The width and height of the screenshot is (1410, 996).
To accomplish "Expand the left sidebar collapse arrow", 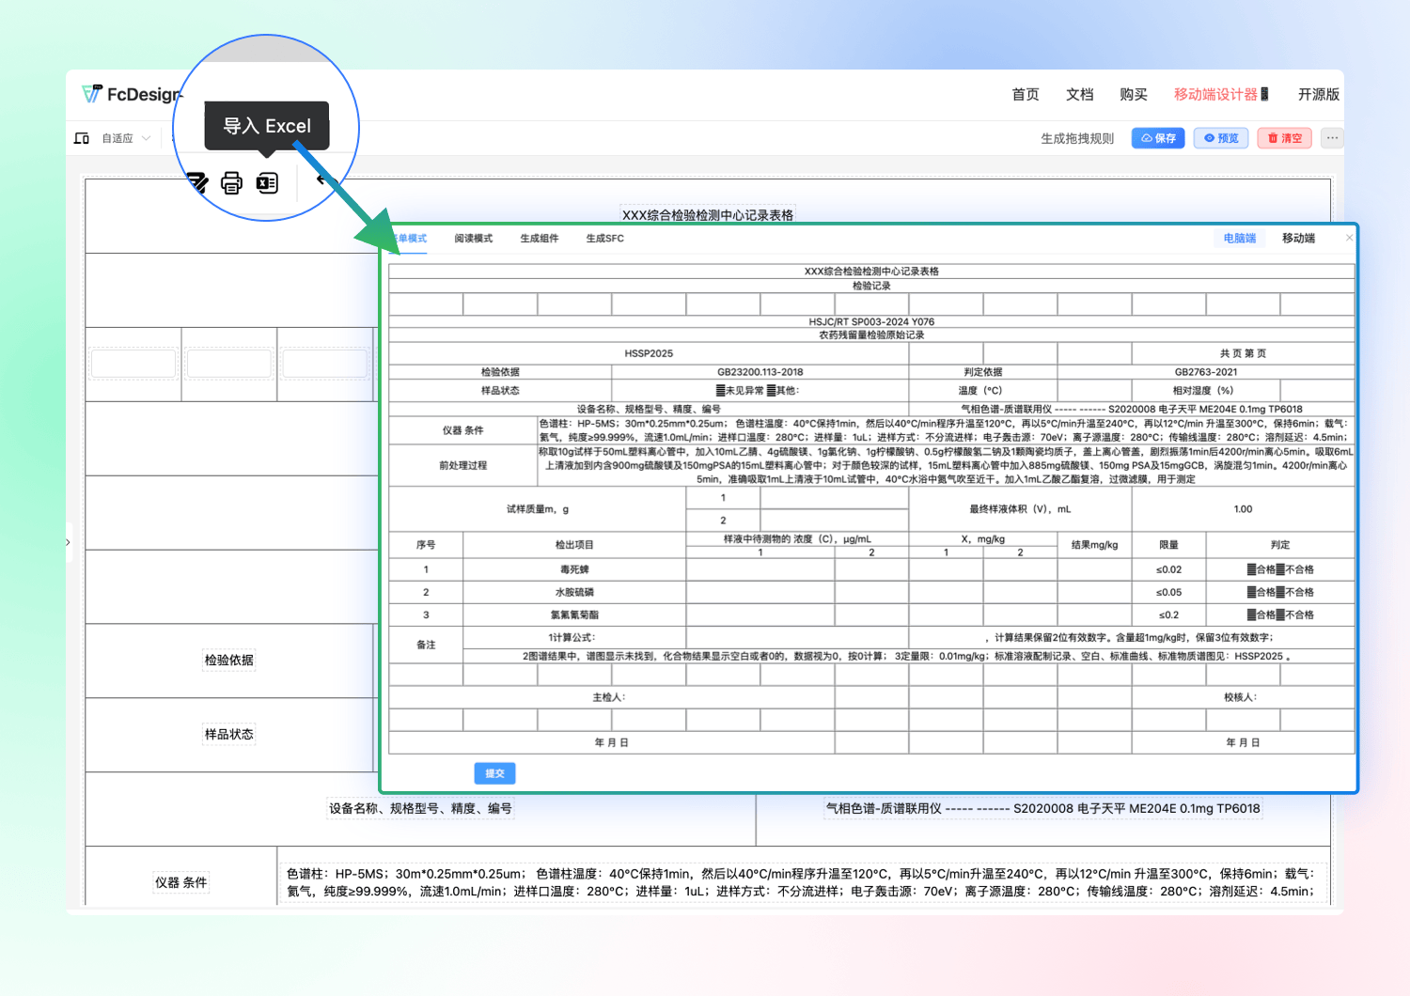I will pos(69,542).
